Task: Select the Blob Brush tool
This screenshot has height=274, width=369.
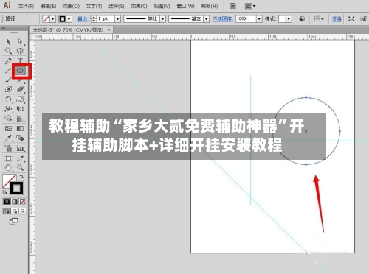Action: (x=8, y=90)
